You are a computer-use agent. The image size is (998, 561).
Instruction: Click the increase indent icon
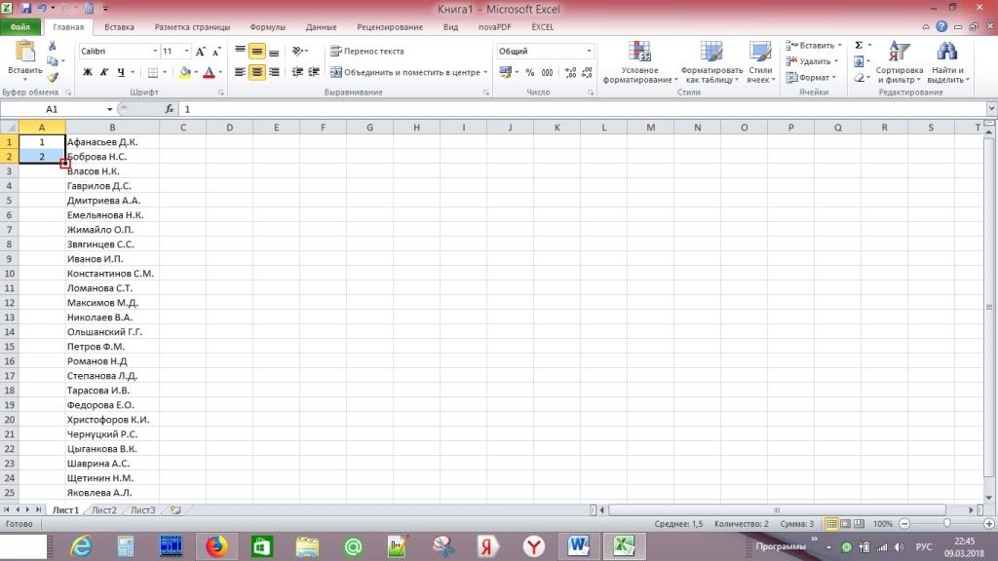pyautogui.click(x=314, y=72)
